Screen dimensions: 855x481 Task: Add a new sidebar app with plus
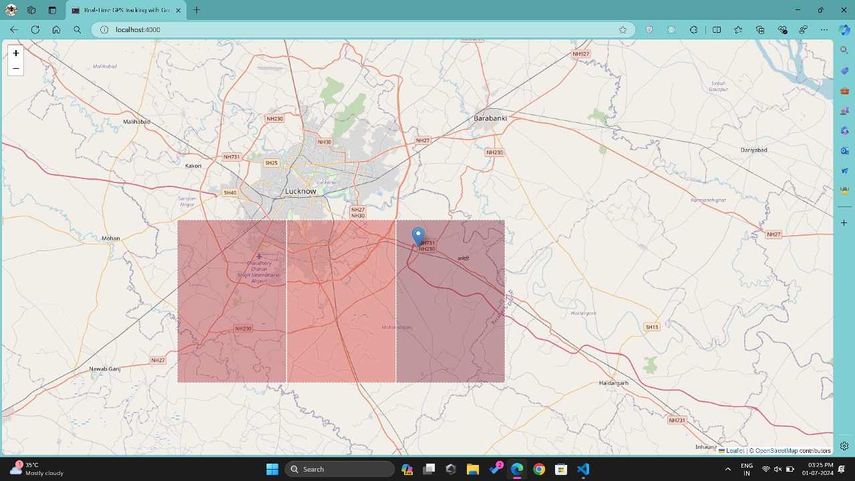844,222
